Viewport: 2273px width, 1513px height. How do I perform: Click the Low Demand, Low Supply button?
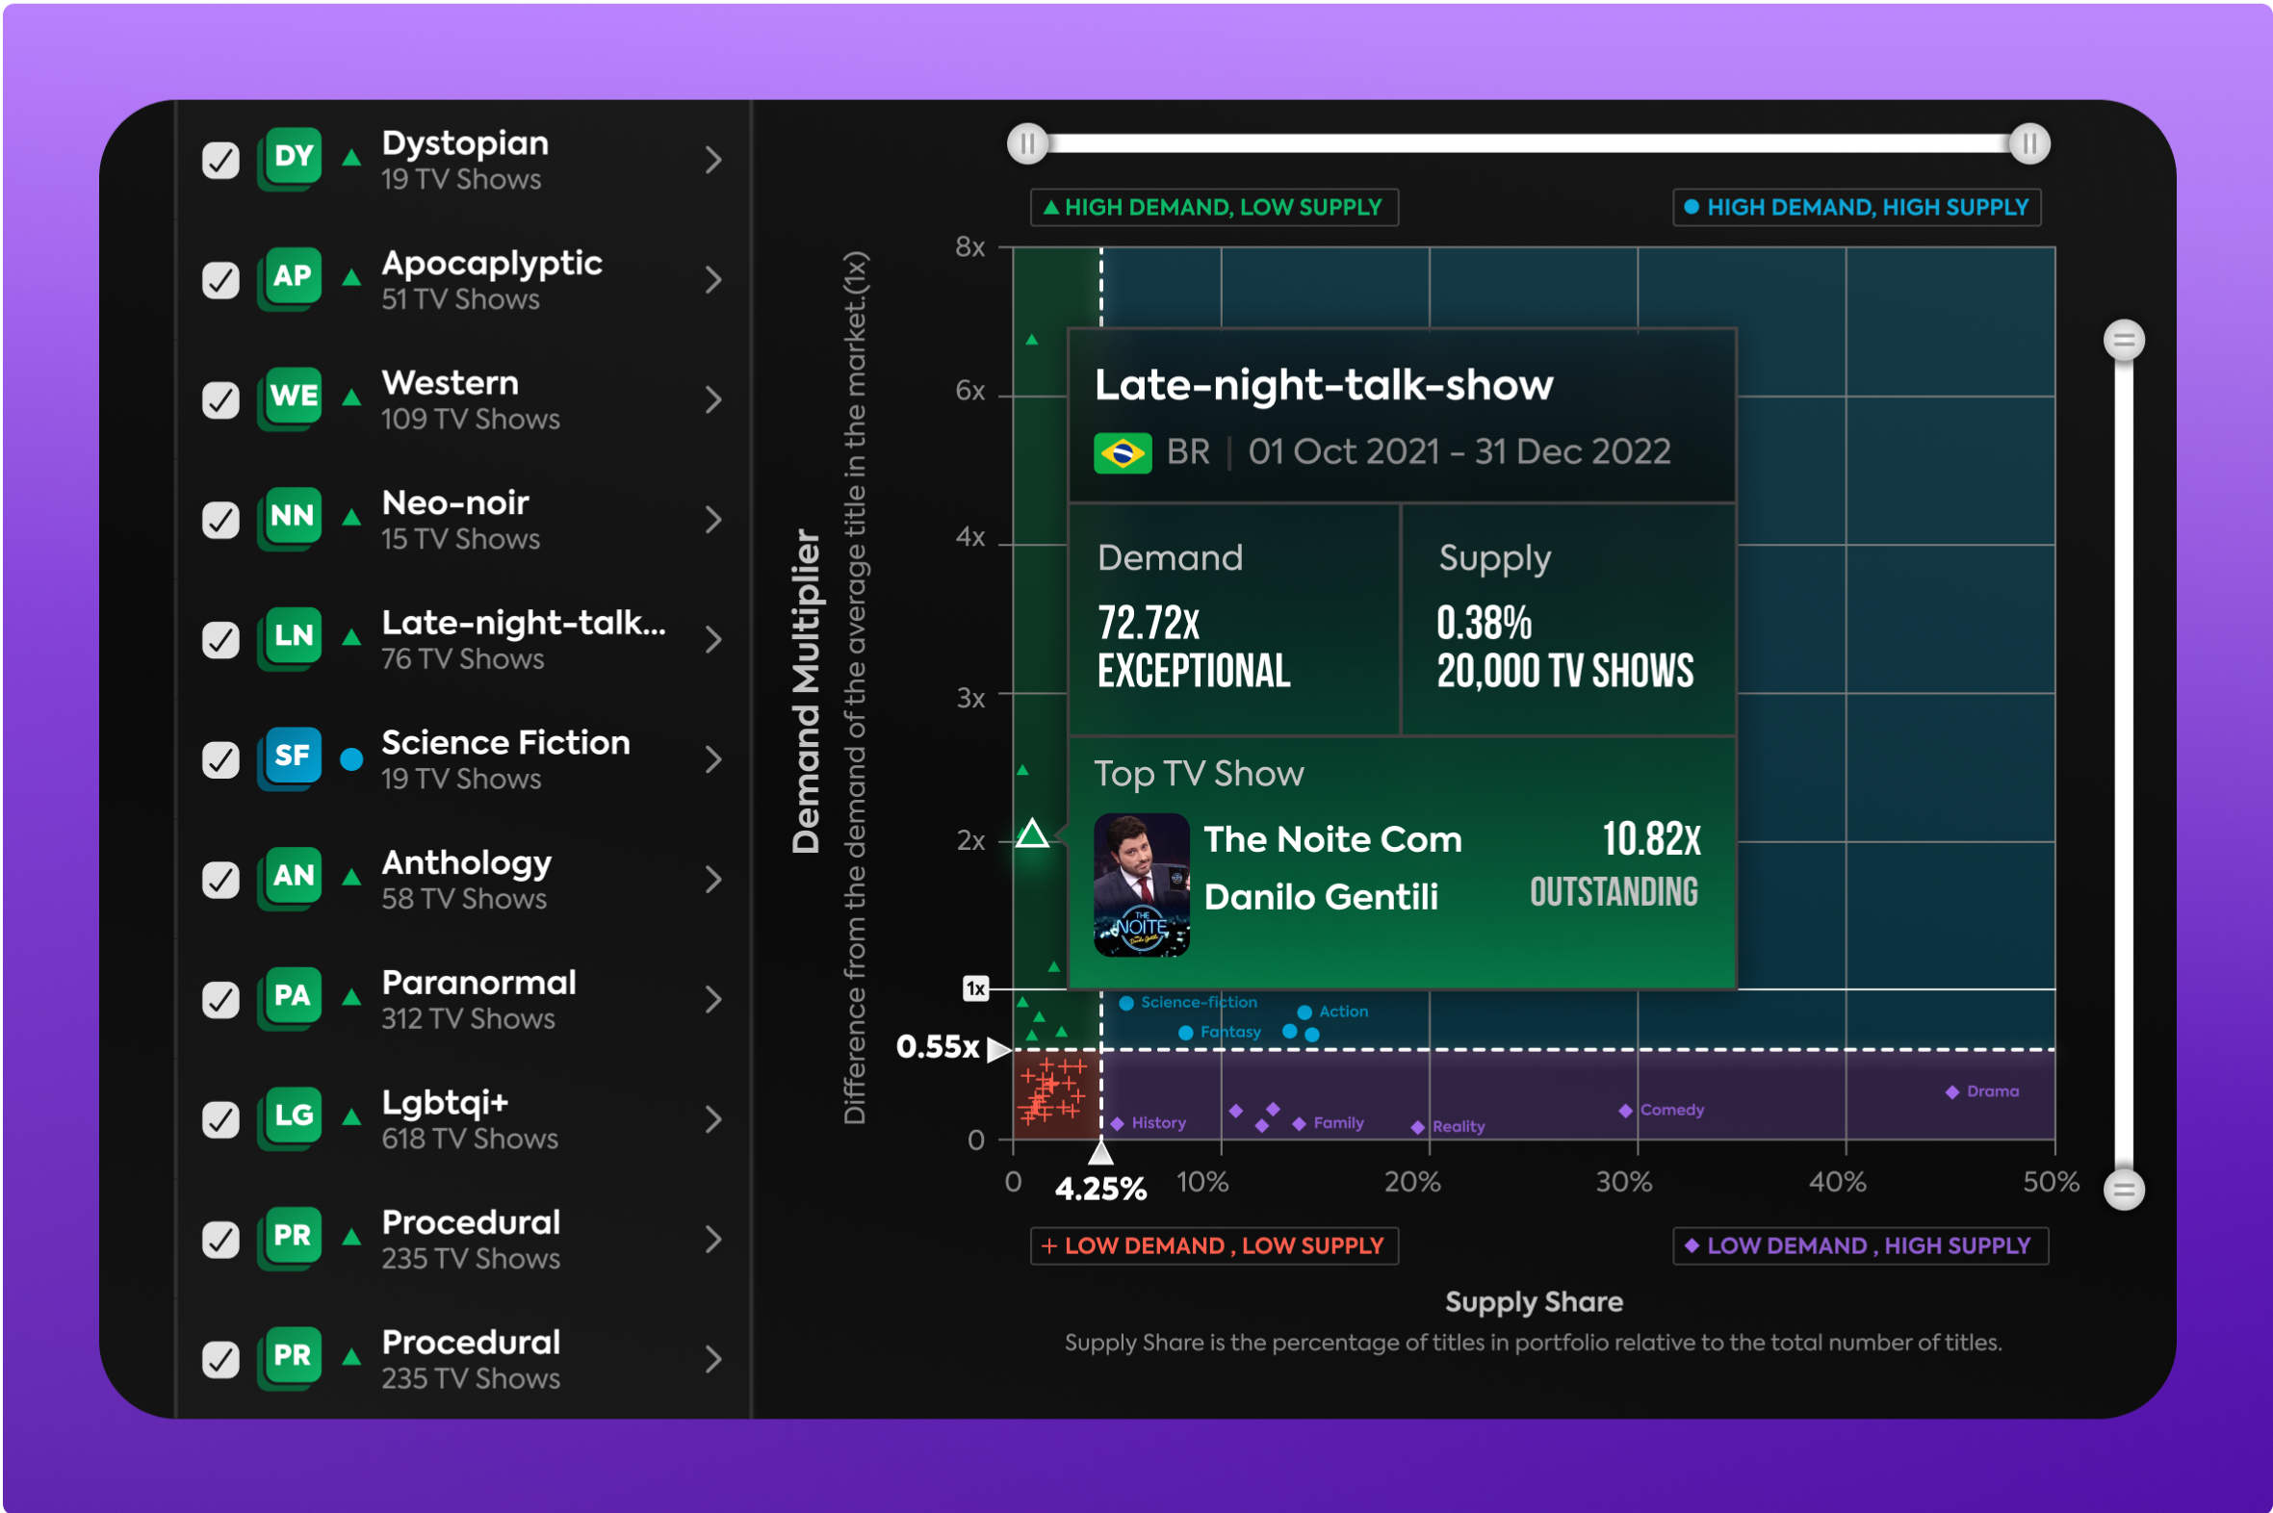click(x=1213, y=1245)
